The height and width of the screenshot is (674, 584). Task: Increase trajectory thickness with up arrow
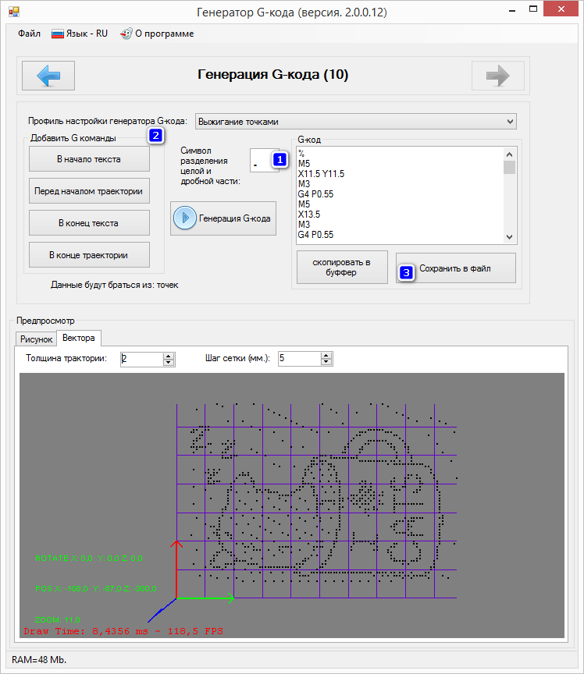(x=169, y=356)
